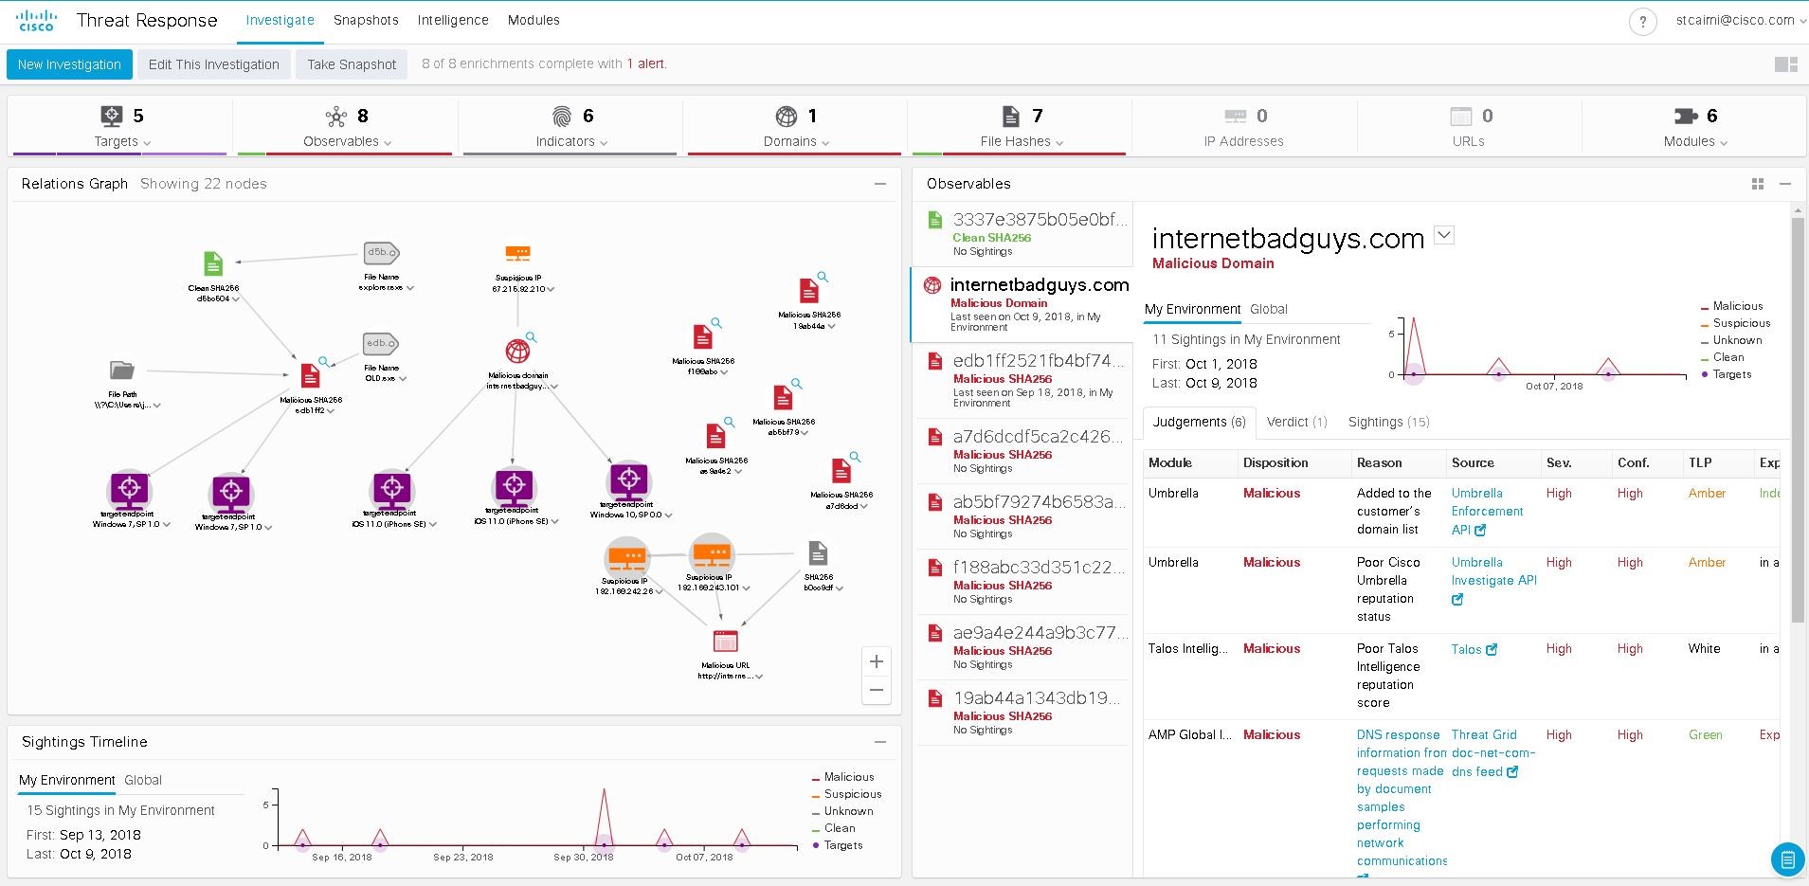Switch Observables panel to grid view
This screenshot has height=886, width=1809.
[1758, 184]
